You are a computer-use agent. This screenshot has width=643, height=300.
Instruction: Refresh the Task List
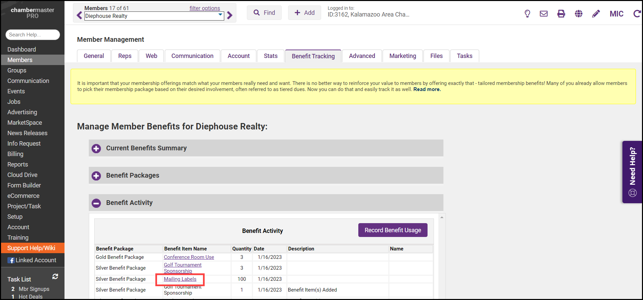click(x=55, y=276)
